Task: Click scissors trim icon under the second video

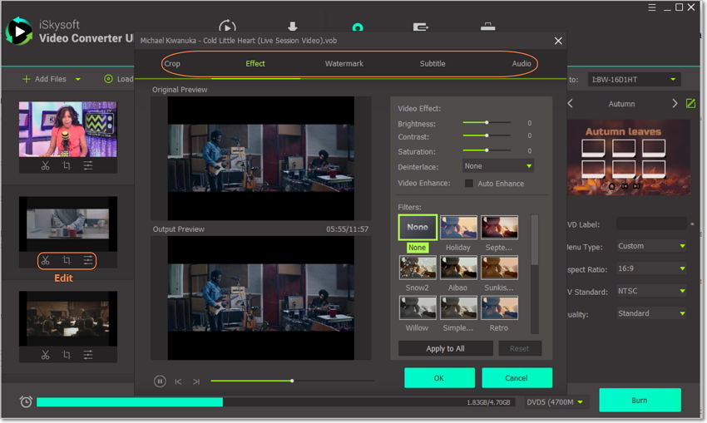Action: pyautogui.click(x=46, y=260)
